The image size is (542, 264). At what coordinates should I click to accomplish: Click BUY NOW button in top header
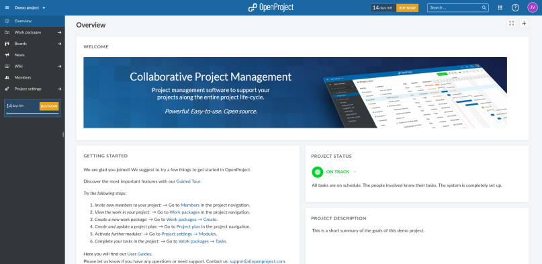[407, 7]
